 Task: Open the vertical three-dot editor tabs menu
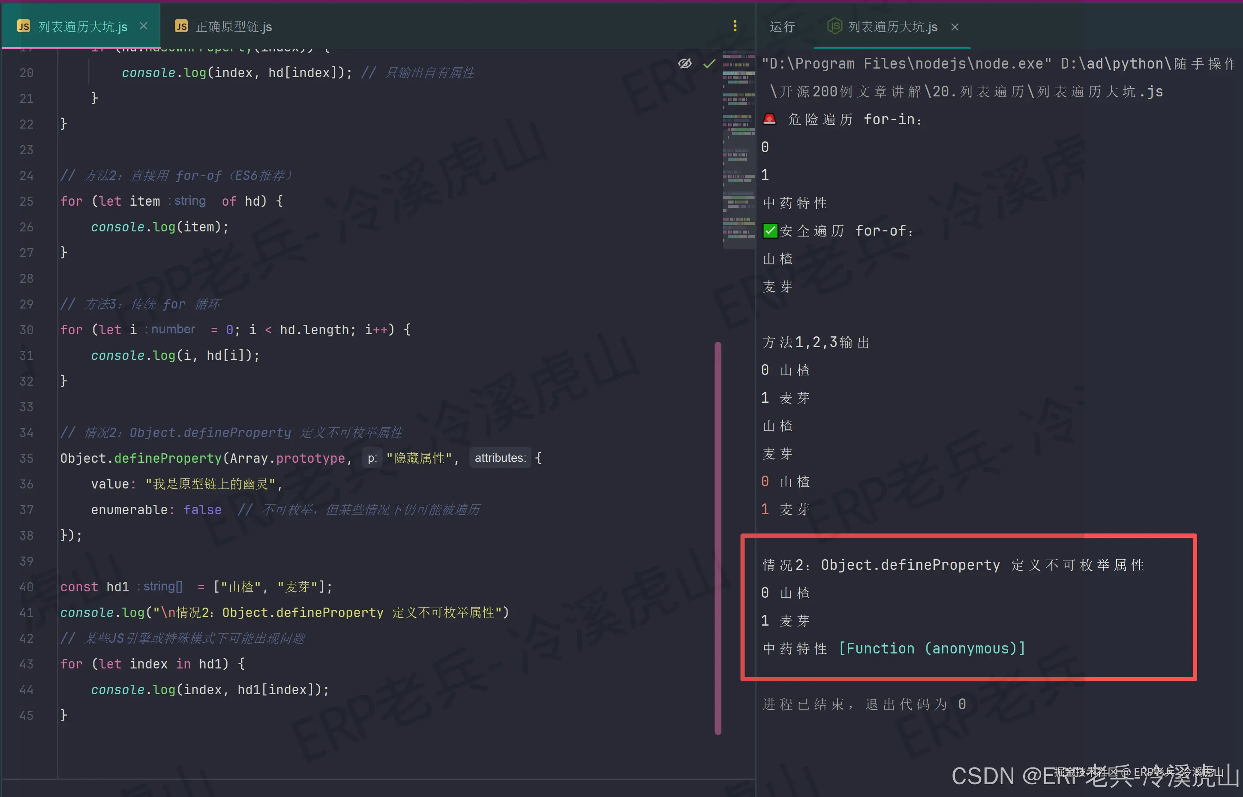coord(735,26)
